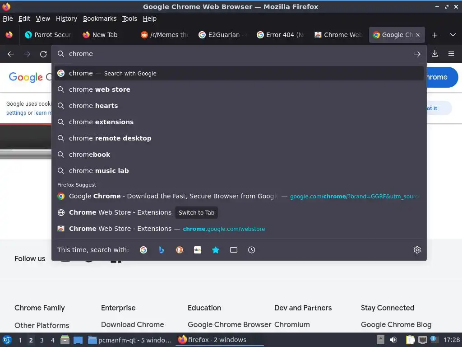Screen dimensions: 462x347
Task: Search open tabs using the tabs icon
Action: pos(234,250)
